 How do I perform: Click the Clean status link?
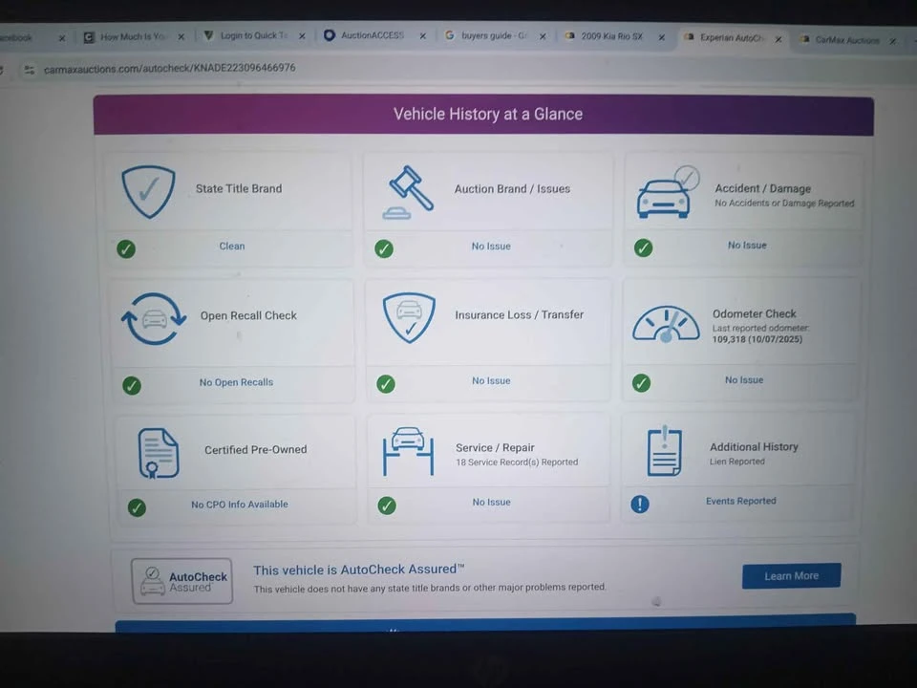click(232, 247)
